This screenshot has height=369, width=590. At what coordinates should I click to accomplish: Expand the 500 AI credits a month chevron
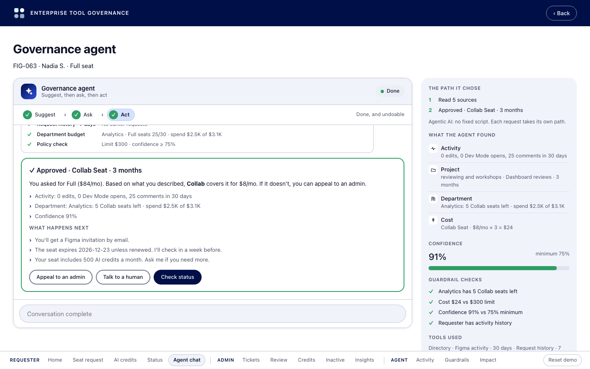pyautogui.click(x=30, y=260)
